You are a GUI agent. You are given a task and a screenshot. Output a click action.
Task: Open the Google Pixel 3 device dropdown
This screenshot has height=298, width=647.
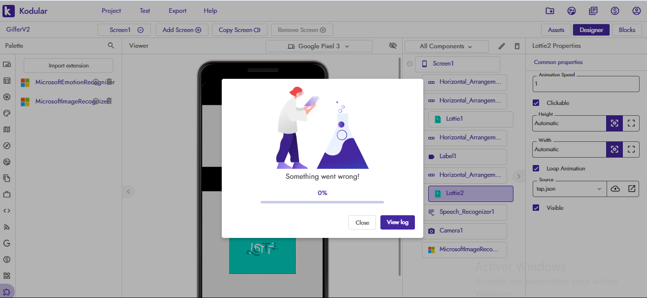coord(319,46)
